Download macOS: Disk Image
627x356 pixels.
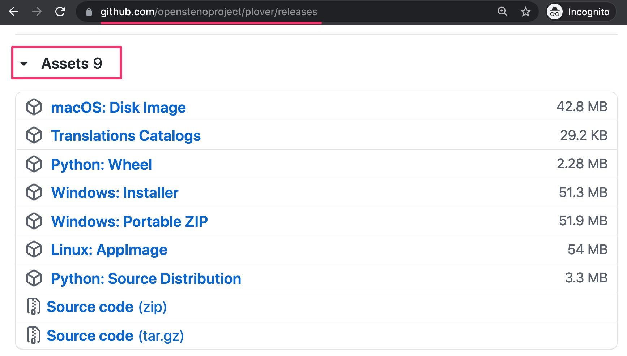coord(118,107)
